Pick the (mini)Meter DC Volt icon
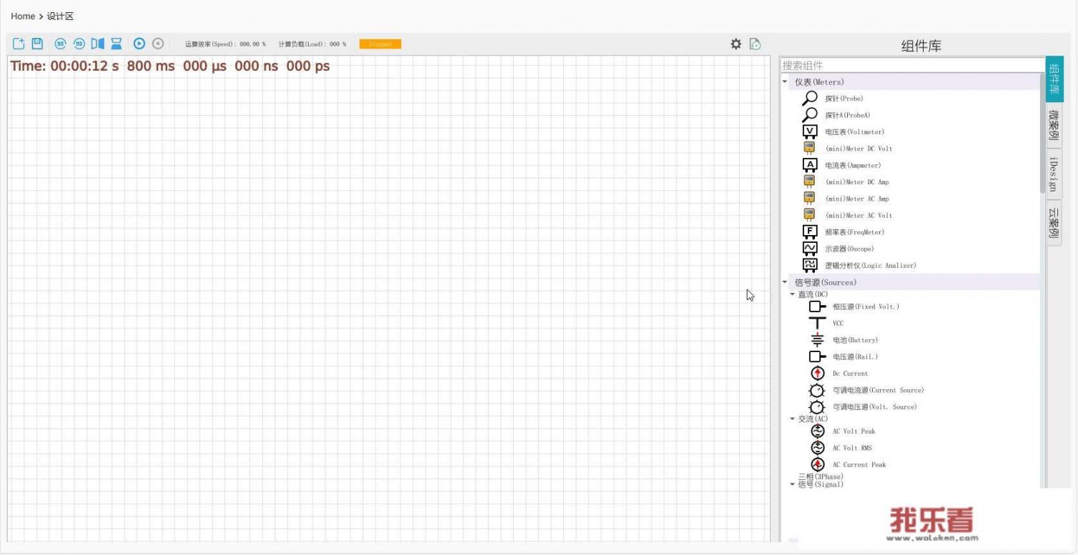 (x=809, y=149)
